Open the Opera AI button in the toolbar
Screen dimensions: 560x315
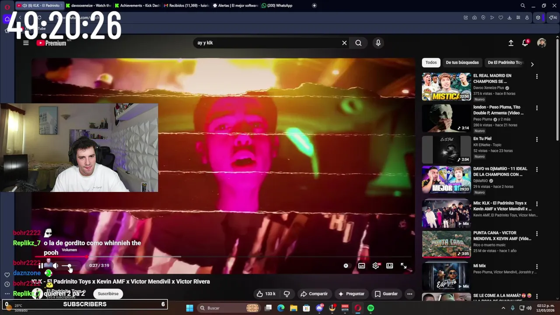pyautogui.click(x=553, y=17)
